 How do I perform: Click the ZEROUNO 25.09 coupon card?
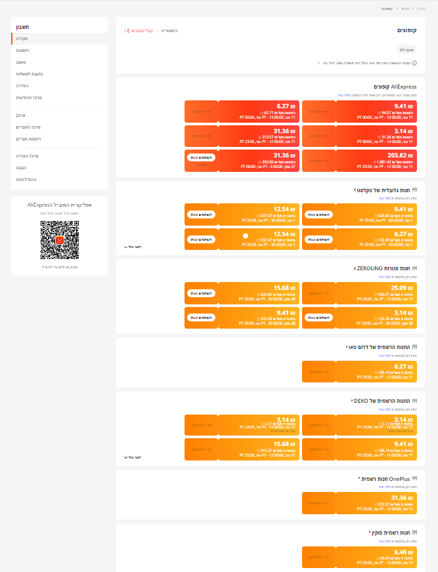359,293
